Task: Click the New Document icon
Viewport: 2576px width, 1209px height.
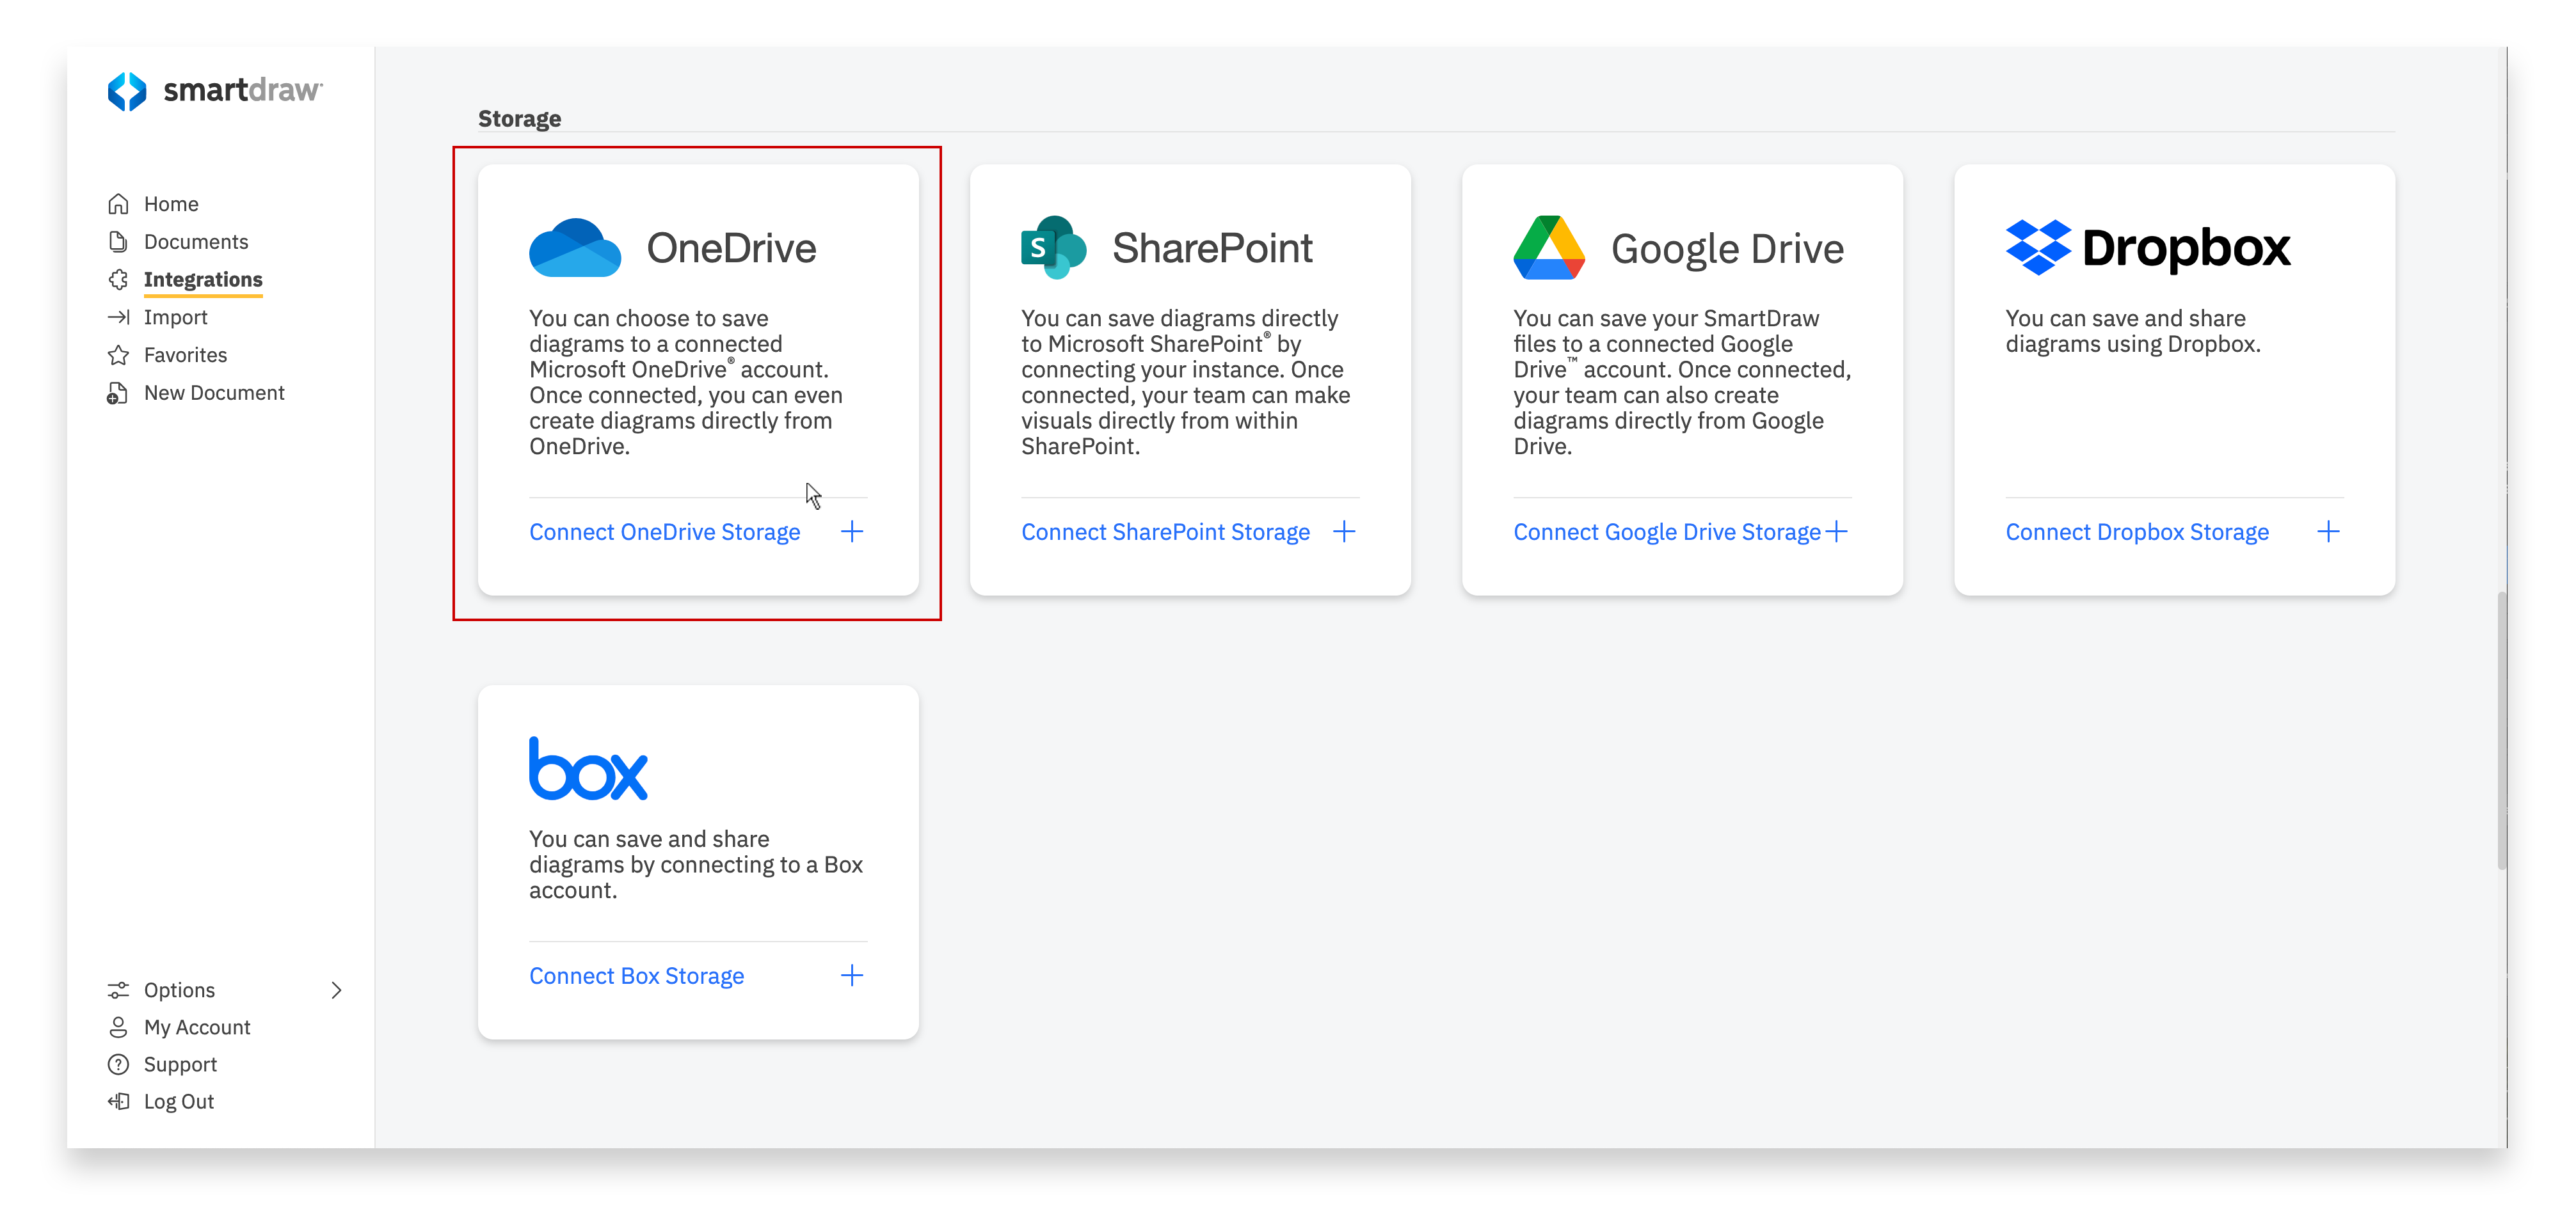Action: coord(118,393)
